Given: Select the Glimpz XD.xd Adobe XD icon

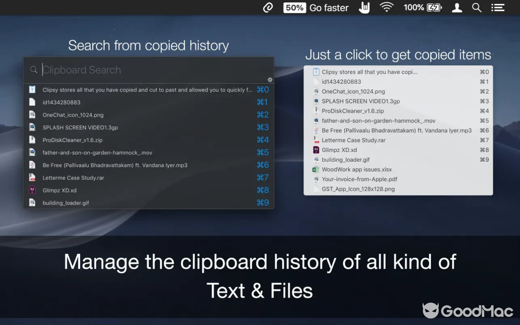Looking at the screenshot, I should (x=32, y=190).
